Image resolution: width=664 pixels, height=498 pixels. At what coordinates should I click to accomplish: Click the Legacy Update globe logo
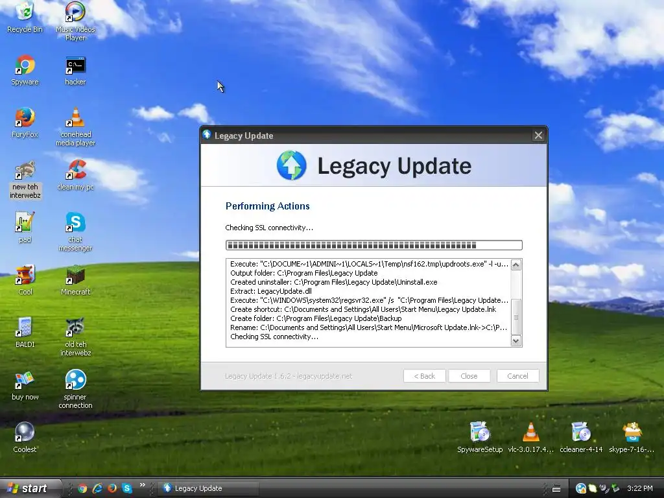(x=291, y=165)
